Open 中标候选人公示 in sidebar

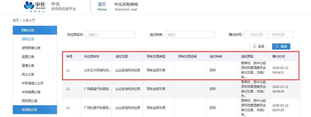tap(33, 83)
